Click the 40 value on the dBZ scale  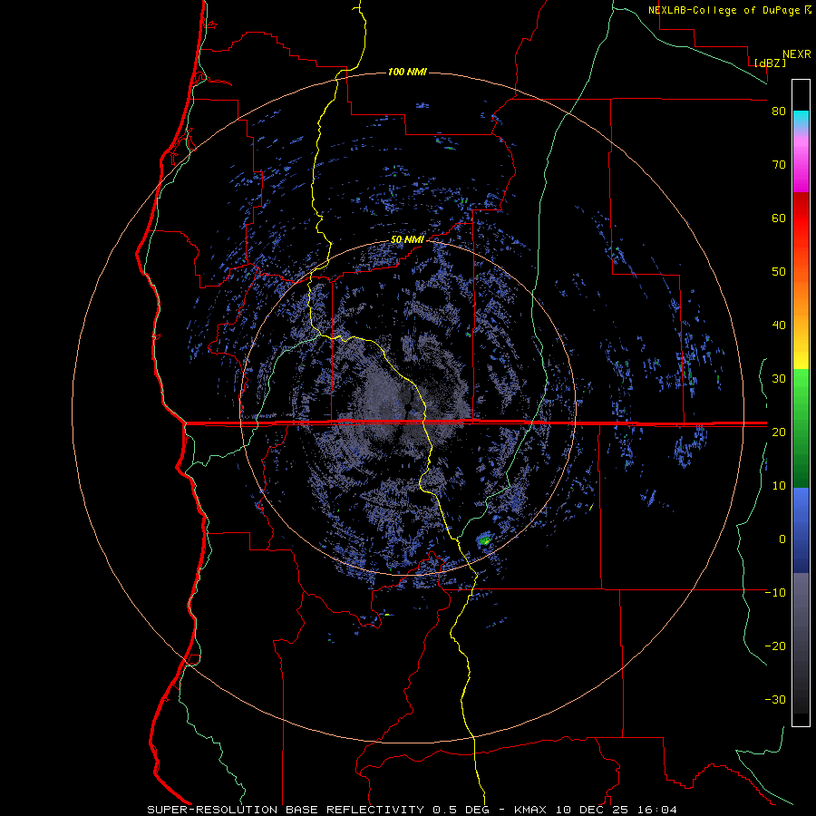click(x=779, y=325)
